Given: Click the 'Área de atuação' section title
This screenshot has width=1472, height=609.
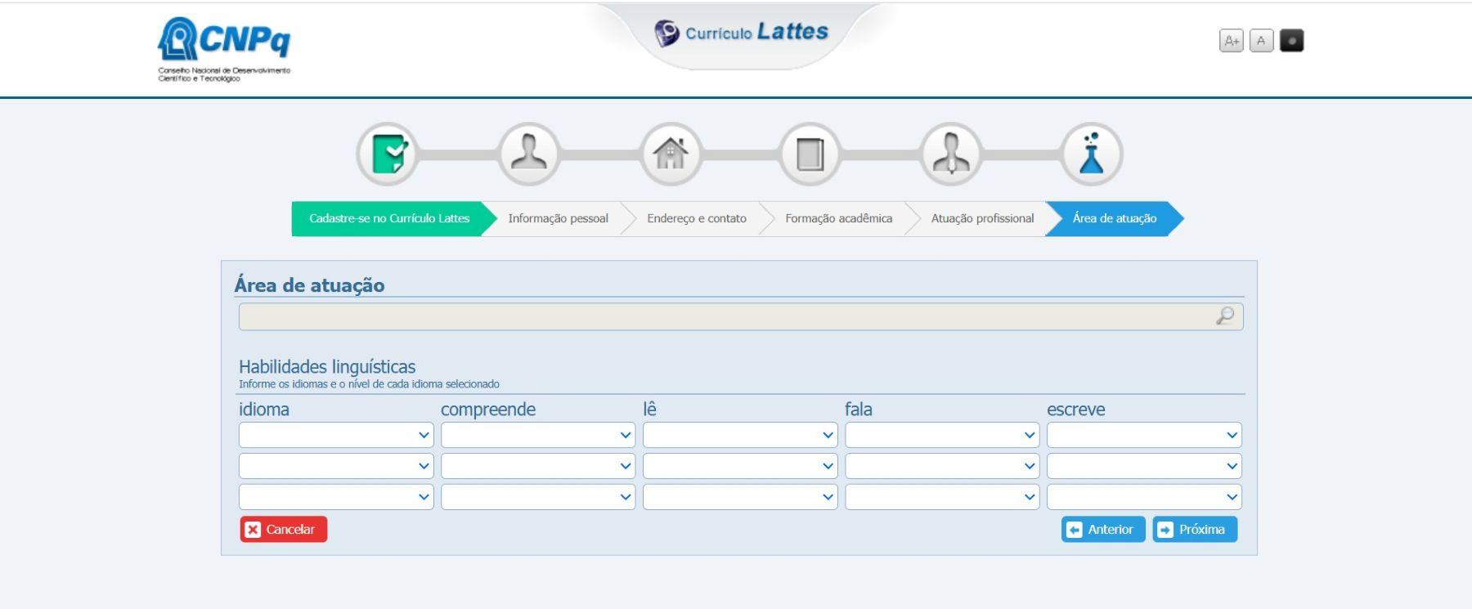Looking at the screenshot, I should point(309,284).
